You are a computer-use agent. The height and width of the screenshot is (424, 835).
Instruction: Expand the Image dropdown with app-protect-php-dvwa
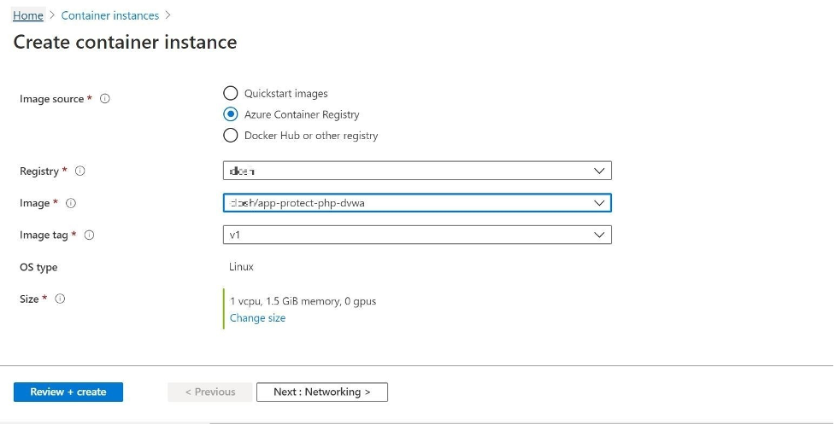pos(417,202)
